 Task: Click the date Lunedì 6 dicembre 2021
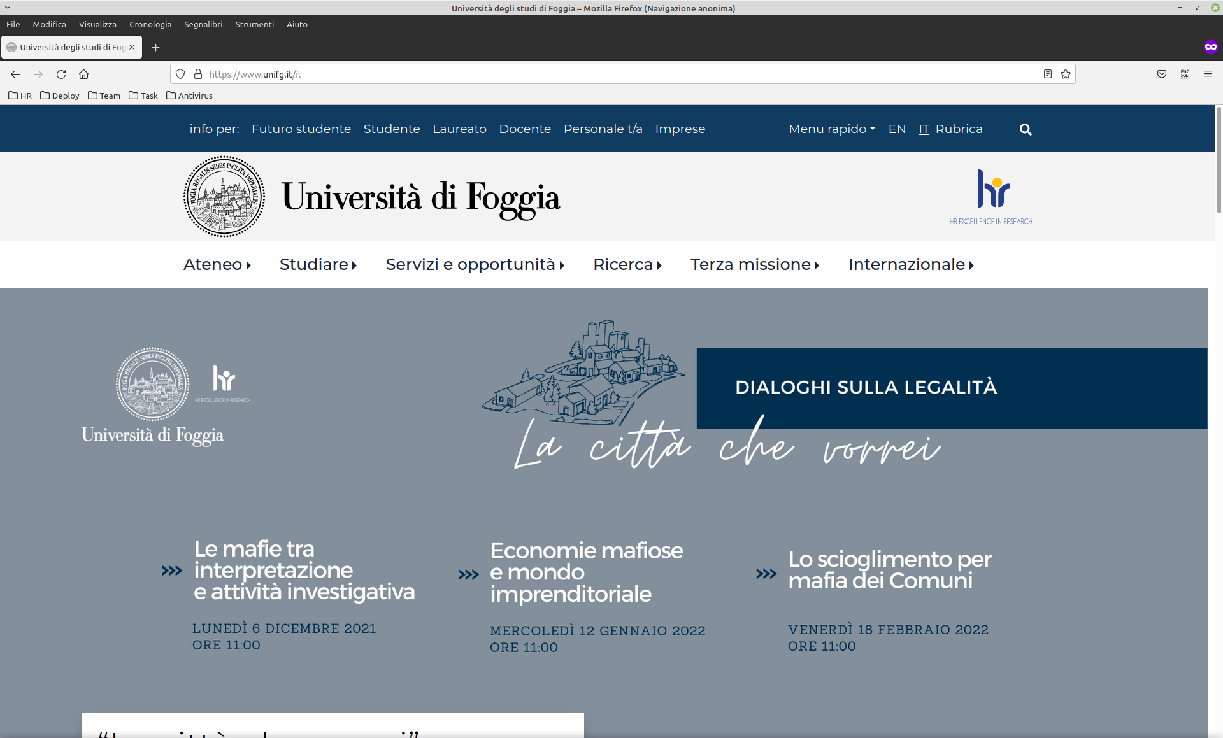(284, 628)
